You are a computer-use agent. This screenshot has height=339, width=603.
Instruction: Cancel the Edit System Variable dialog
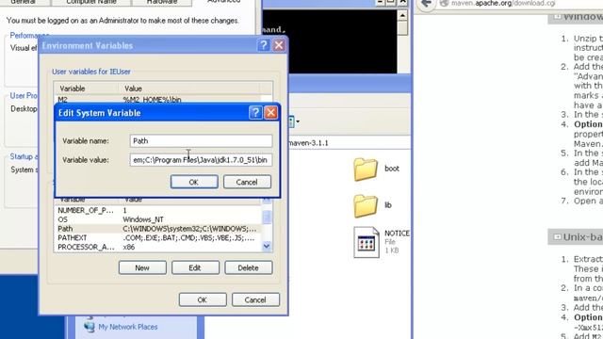point(247,182)
